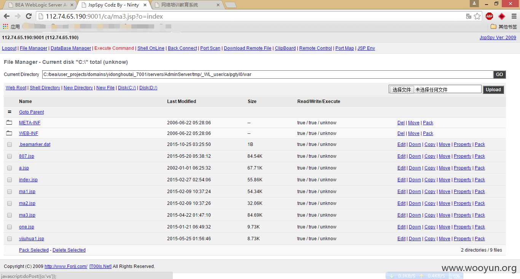Check the box for ma1.jsp
520x279 pixels.
(x=10, y=192)
